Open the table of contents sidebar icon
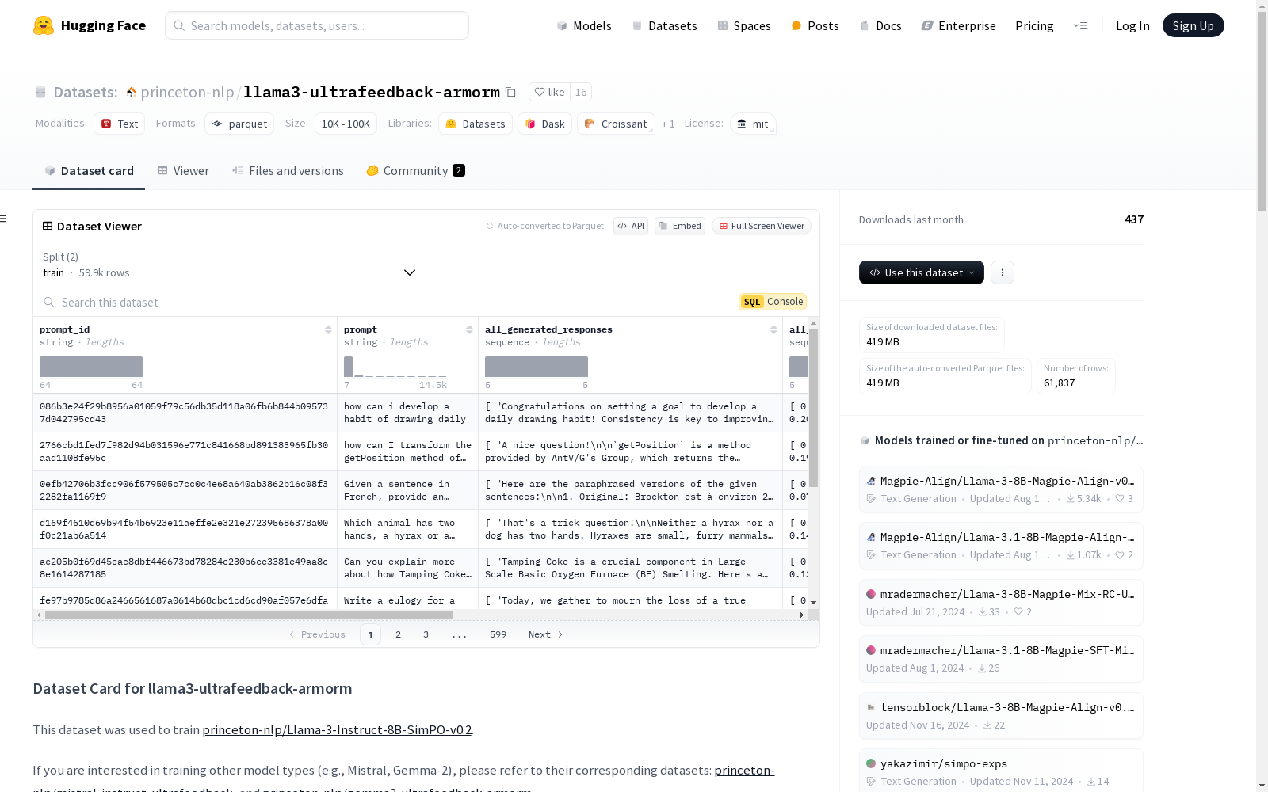 coord(4,219)
